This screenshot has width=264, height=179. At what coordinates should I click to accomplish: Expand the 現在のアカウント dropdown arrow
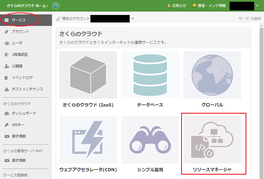[133, 19]
